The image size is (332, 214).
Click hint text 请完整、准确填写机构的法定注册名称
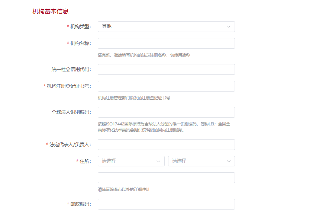[144, 55]
